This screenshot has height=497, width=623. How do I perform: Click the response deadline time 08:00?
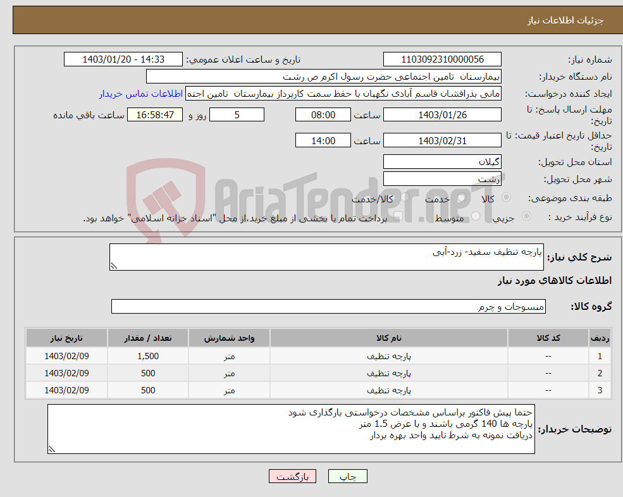pos(323,115)
